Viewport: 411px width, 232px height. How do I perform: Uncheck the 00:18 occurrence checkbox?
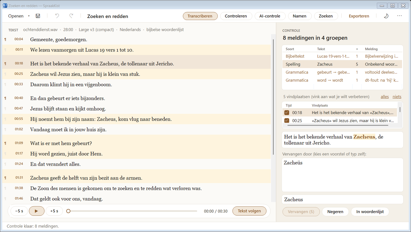287,113
